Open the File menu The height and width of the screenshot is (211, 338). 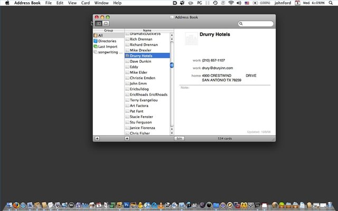(49, 3)
